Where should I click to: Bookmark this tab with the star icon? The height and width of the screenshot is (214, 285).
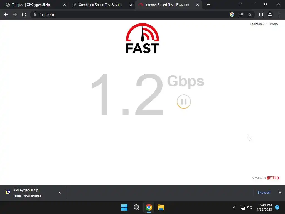(250, 14)
